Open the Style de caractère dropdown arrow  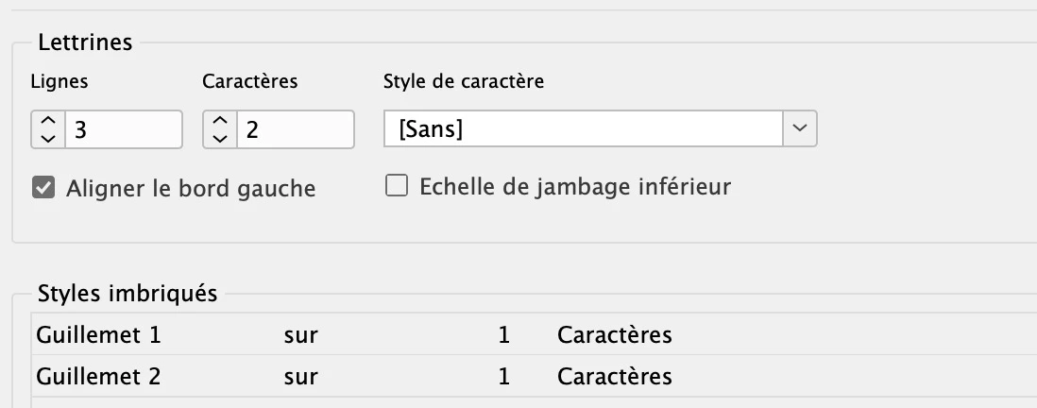click(800, 128)
